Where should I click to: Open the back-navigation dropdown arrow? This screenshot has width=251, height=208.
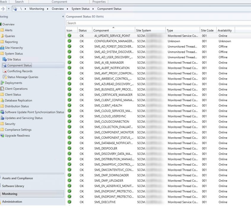[x=9, y=9]
